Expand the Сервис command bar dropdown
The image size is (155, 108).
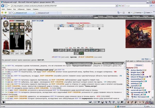click(x=148, y=13)
